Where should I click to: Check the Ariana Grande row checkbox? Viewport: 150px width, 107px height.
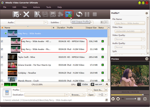point(2,65)
